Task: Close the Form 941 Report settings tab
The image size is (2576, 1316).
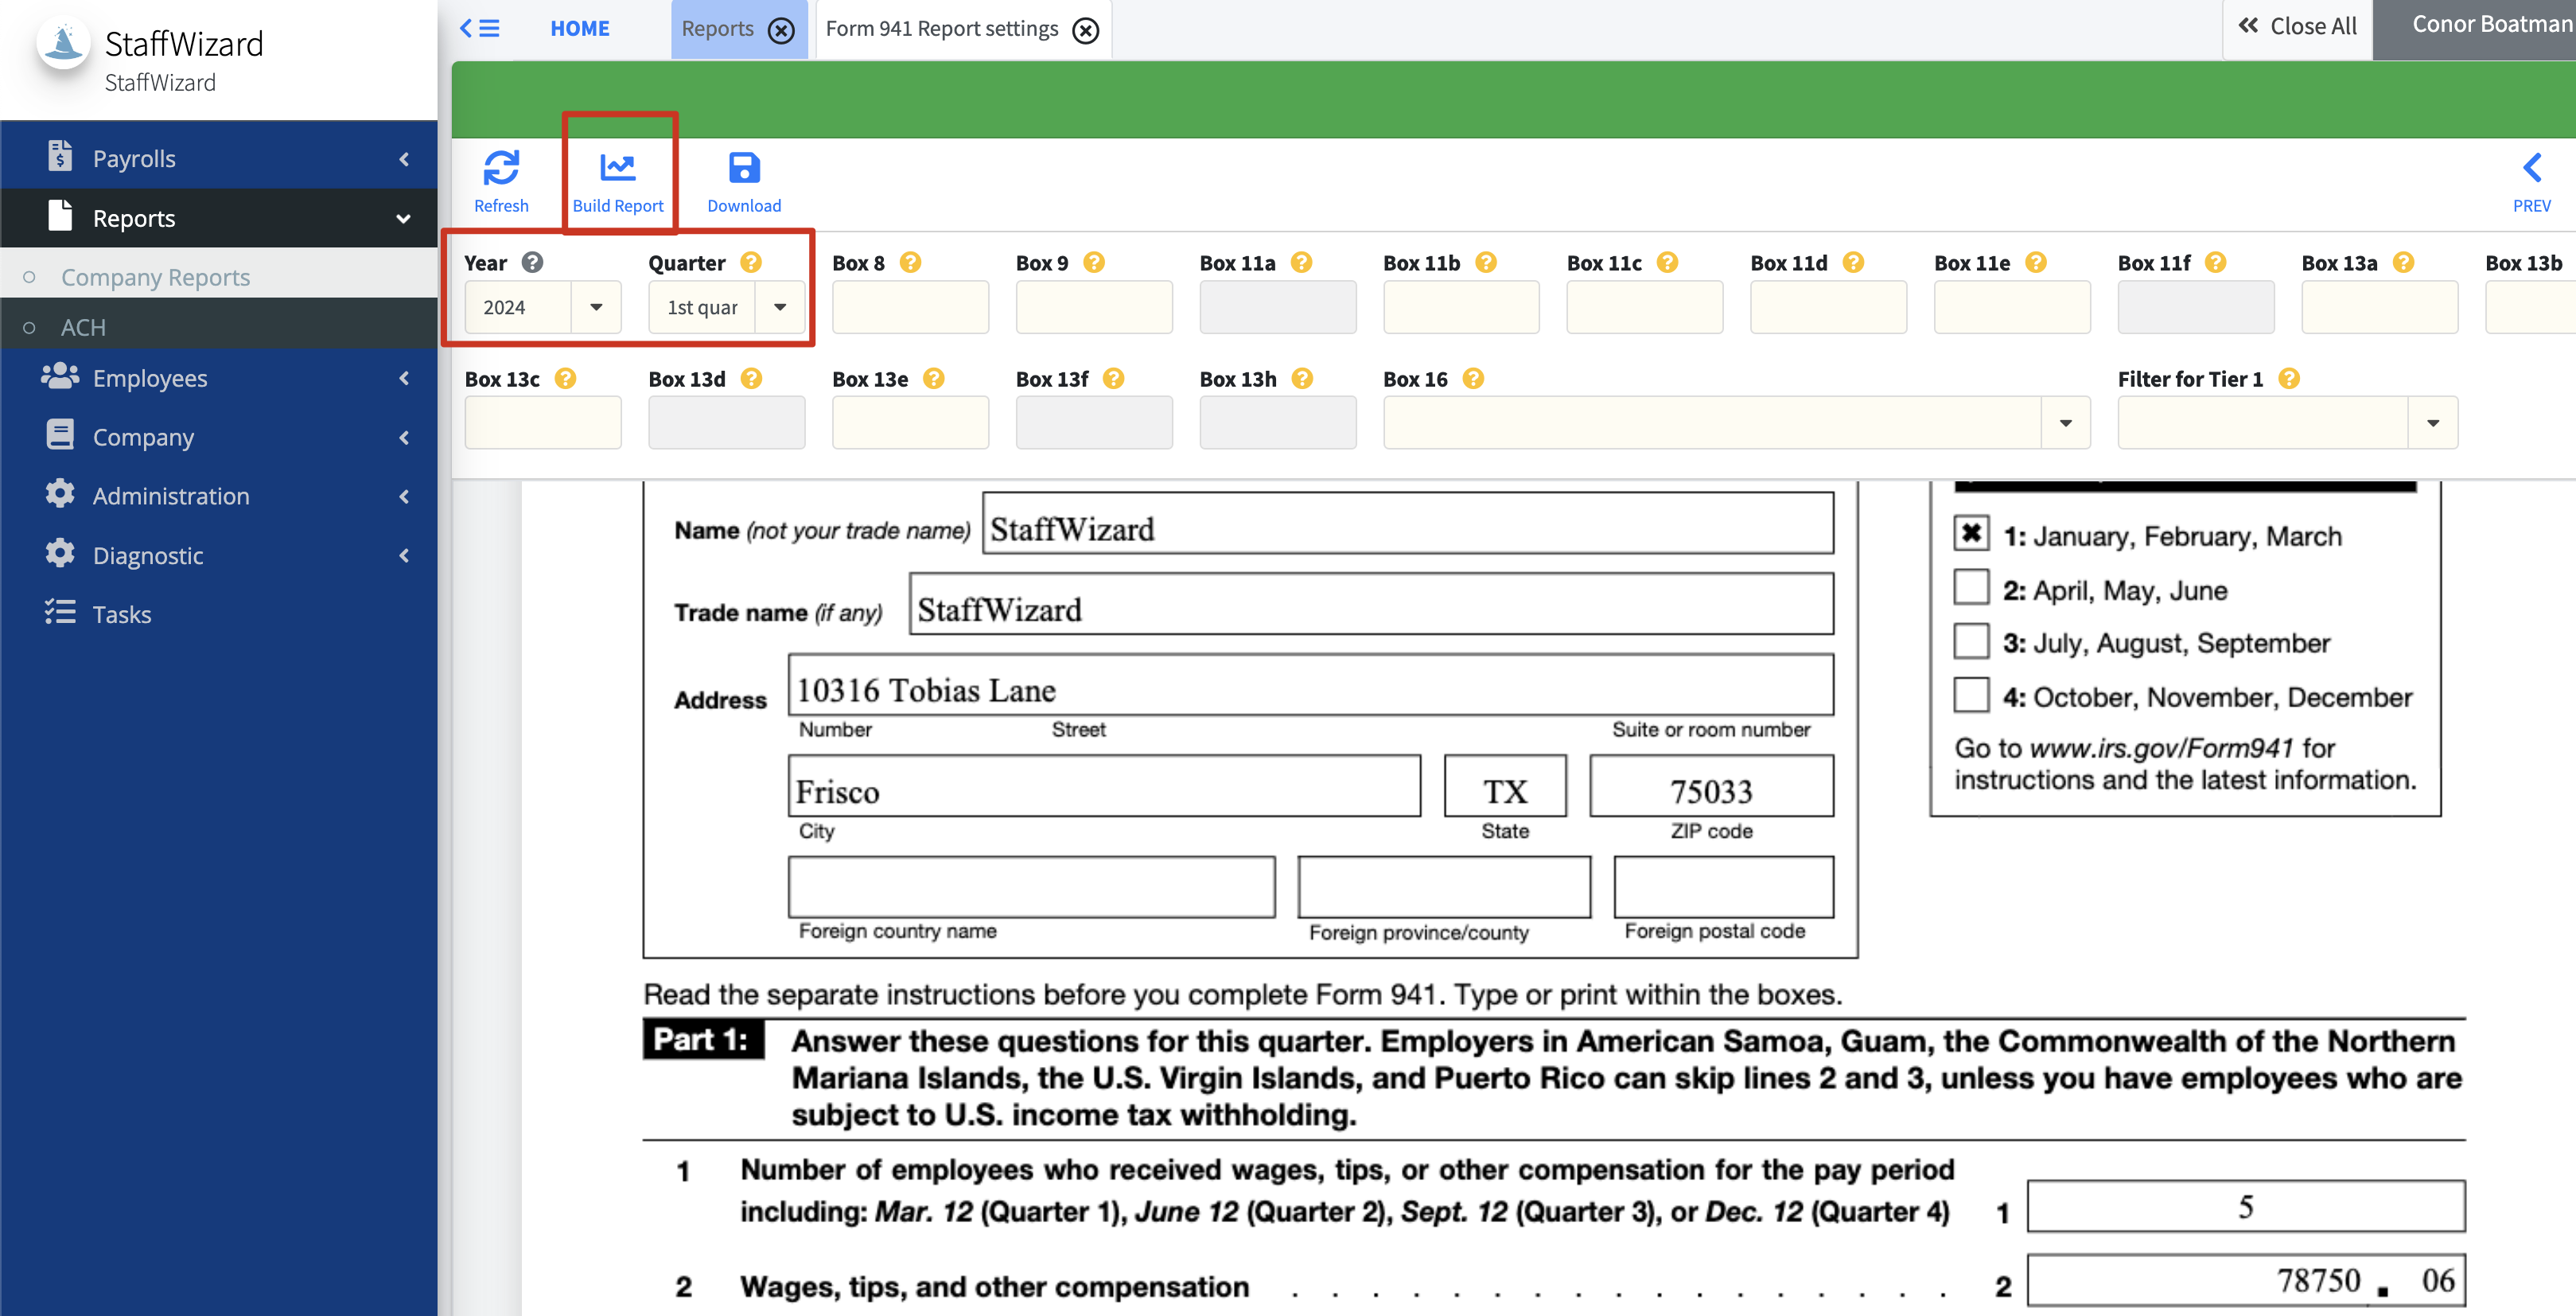Action: tap(1085, 30)
